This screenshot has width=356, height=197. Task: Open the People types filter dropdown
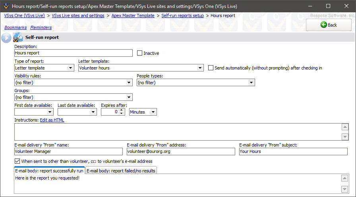(251, 83)
